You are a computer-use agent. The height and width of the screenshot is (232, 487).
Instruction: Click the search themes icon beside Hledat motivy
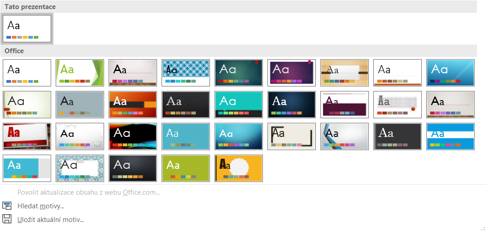pos(7,206)
